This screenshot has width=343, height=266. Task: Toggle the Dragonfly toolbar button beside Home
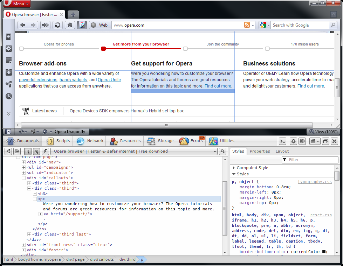(x=82, y=25)
